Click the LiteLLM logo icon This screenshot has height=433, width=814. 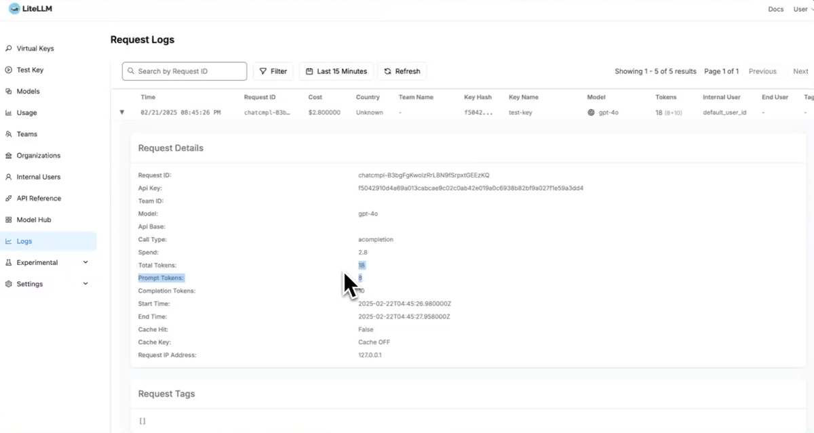click(x=14, y=9)
